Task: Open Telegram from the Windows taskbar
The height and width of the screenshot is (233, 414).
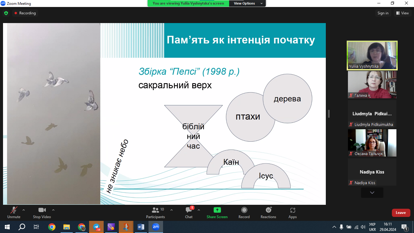Action: (96, 227)
